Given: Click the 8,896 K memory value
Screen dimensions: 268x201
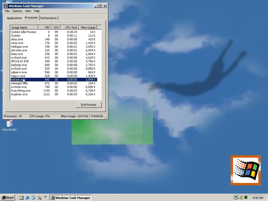Looking at the screenshot, I should [x=90, y=87].
